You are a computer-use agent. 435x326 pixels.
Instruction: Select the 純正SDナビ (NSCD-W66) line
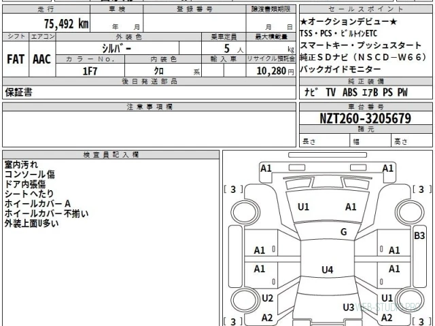coord(363,57)
